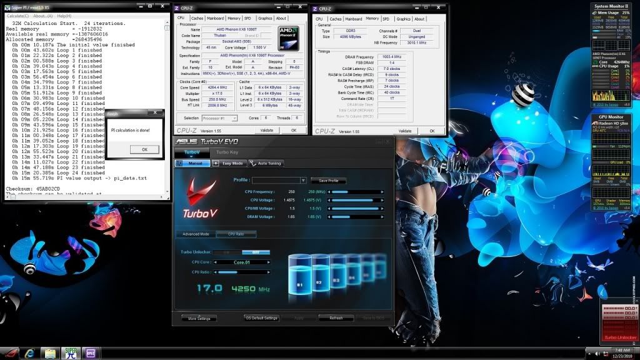The width and height of the screenshot is (640, 360).
Task: Open SPD tab in left CPU-Z window
Action: click(247, 18)
